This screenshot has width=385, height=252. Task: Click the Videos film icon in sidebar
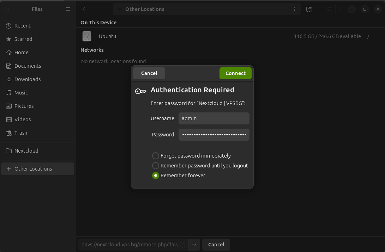[9, 119]
